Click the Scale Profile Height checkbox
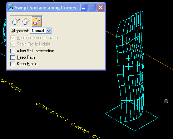The image size is (173, 139). click(x=13, y=44)
